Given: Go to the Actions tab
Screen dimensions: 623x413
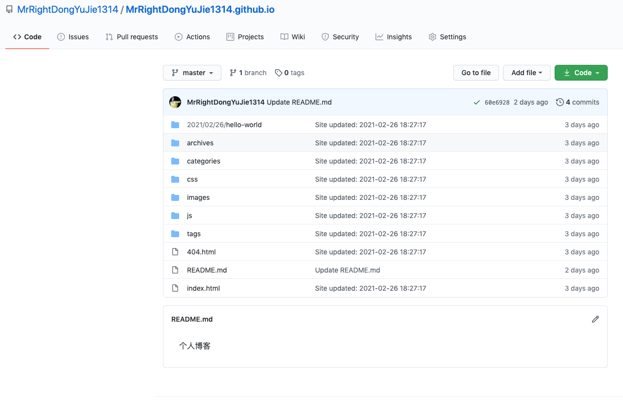Looking at the screenshot, I should click(x=192, y=37).
